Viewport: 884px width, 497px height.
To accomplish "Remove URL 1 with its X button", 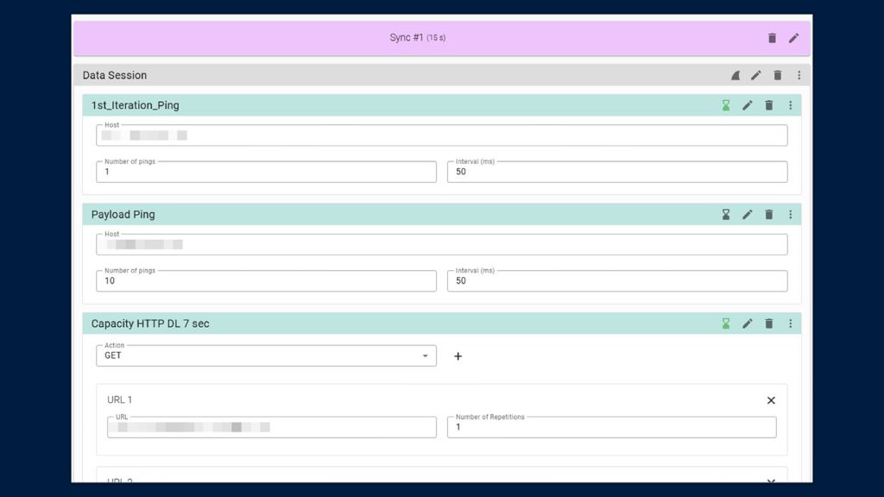I will pyautogui.click(x=771, y=399).
